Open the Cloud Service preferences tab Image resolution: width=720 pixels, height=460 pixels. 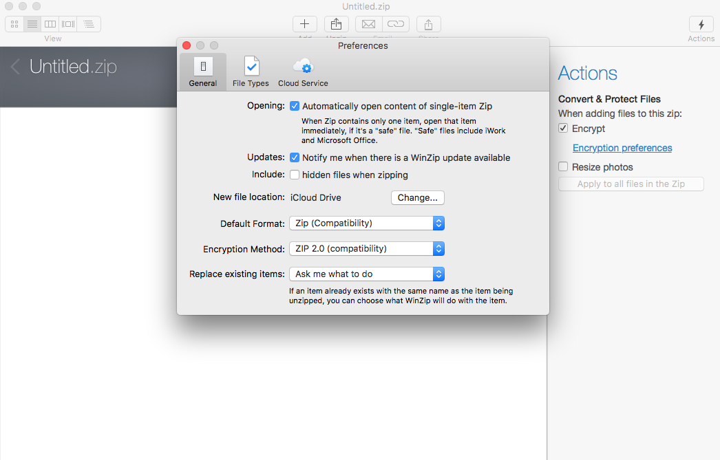tap(303, 72)
